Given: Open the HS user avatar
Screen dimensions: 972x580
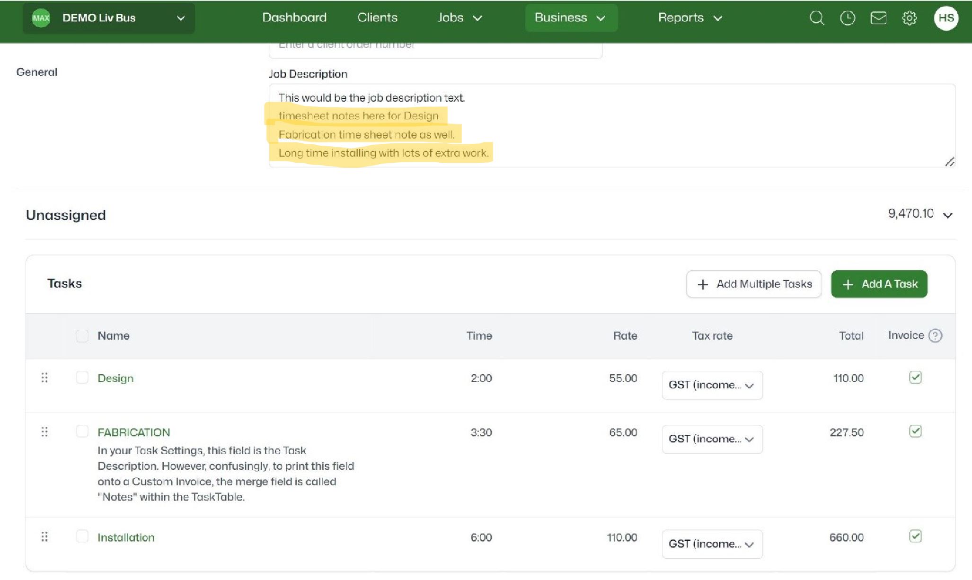Looking at the screenshot, I should click(x=946, y=18).
